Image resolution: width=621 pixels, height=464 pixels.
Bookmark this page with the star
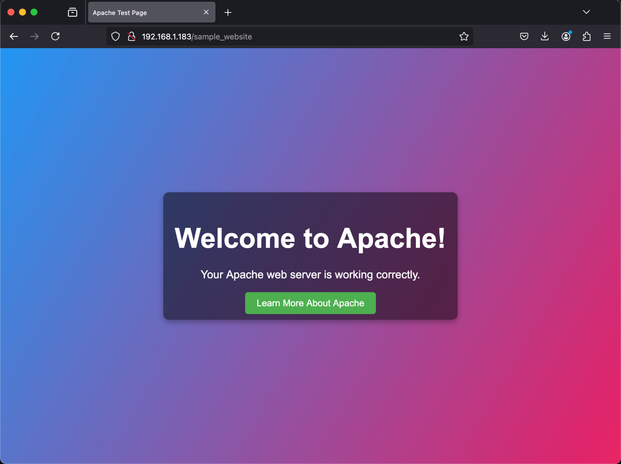464,37
